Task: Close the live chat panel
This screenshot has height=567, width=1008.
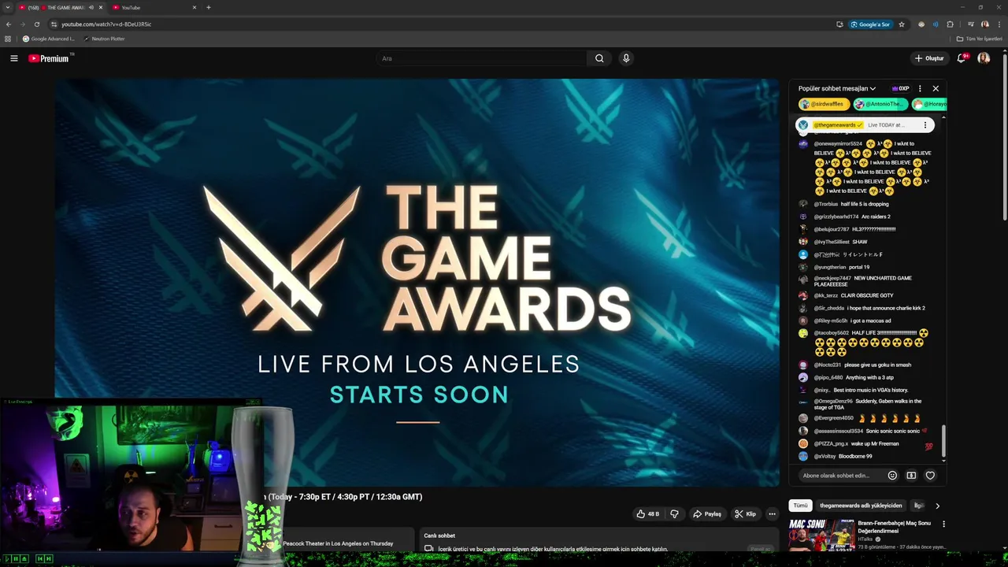Action: (936, 88)
